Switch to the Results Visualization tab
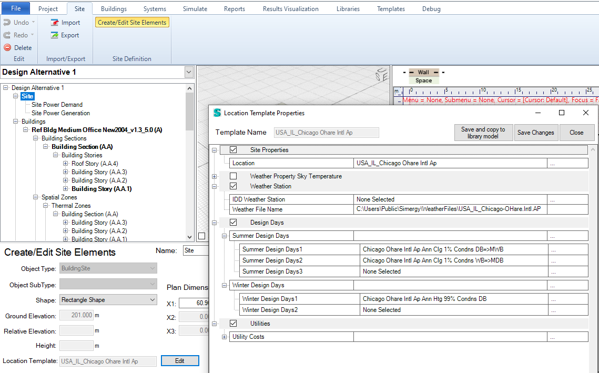This screenshot has width=599, height=373. click(291, 9)
